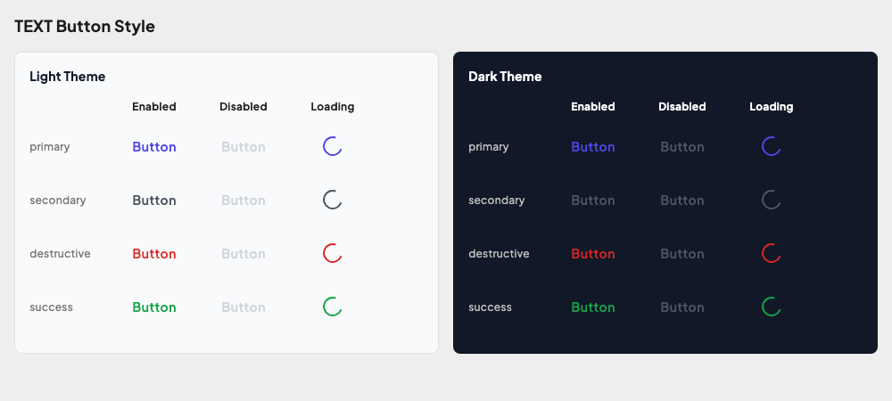892x401 pixels.
Task: Click the success green spinner in Light Theme
Action: click(333, 307)
